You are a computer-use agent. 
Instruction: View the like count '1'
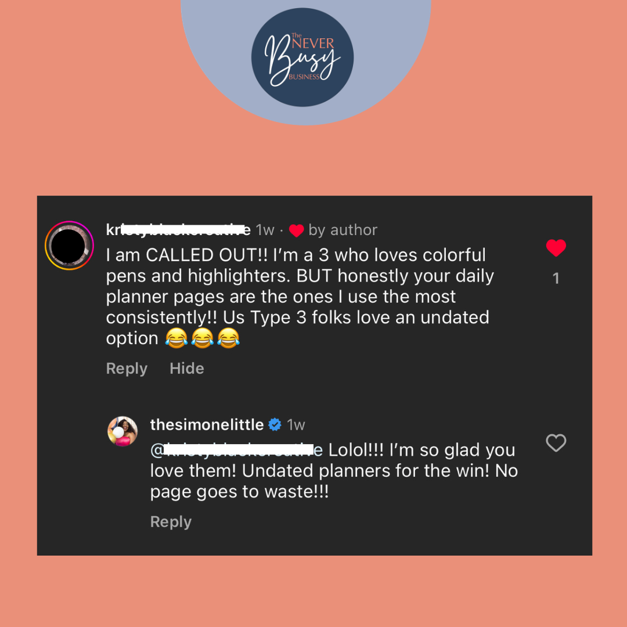tap(556, 278)
